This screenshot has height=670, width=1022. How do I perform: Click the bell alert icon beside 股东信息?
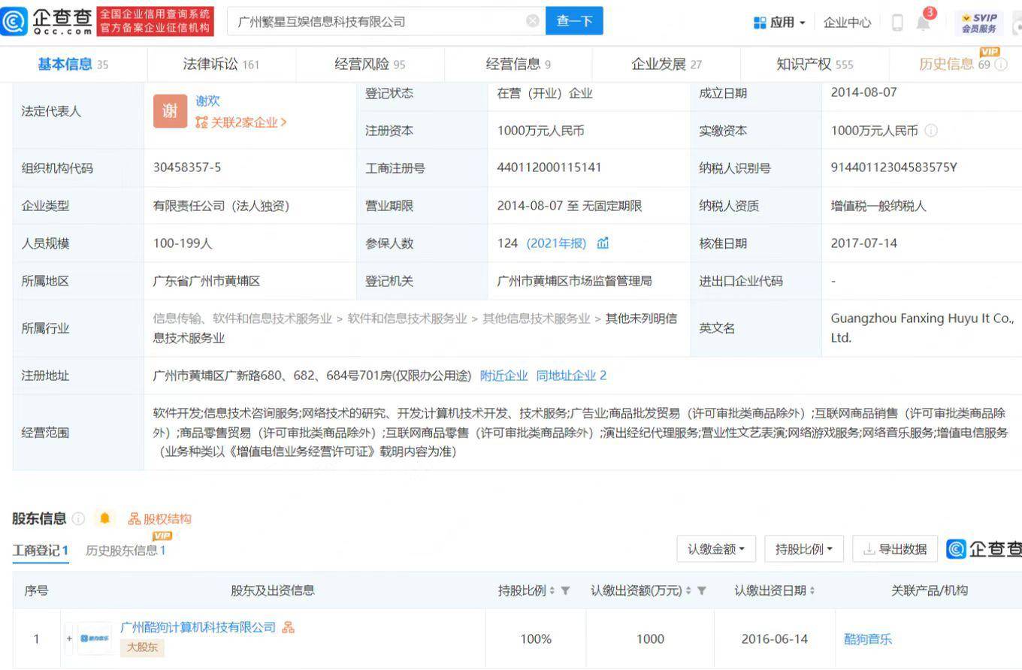[x=104, y=518]
